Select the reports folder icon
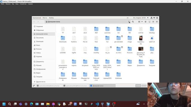The height and width of the screenshot is (107, 191). [74, 62]
